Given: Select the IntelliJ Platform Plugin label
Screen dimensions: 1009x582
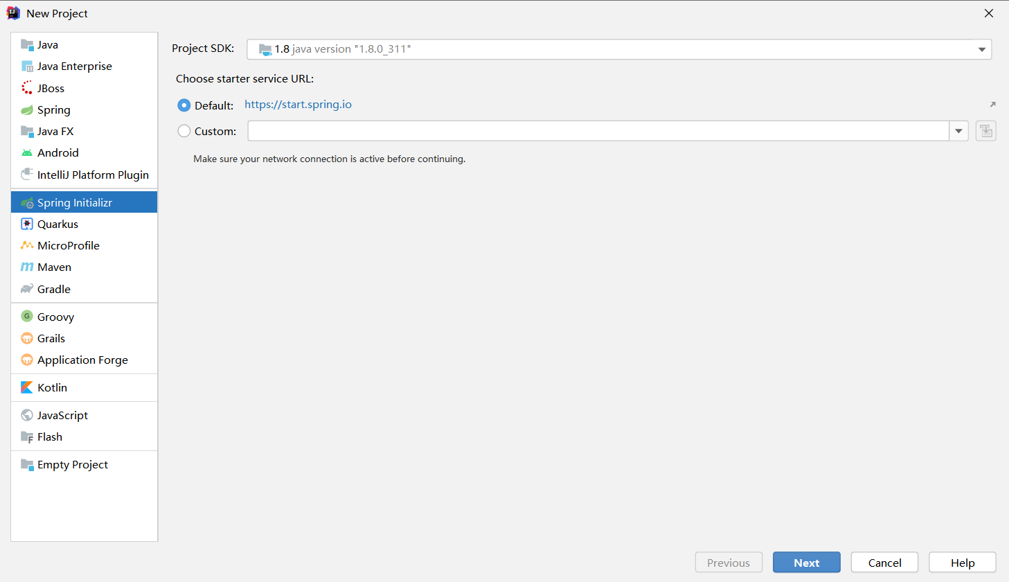Looking at the screenshot, I should (93, 175).
